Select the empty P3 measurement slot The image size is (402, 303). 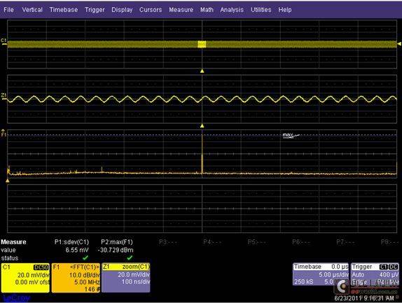point(168,242)
